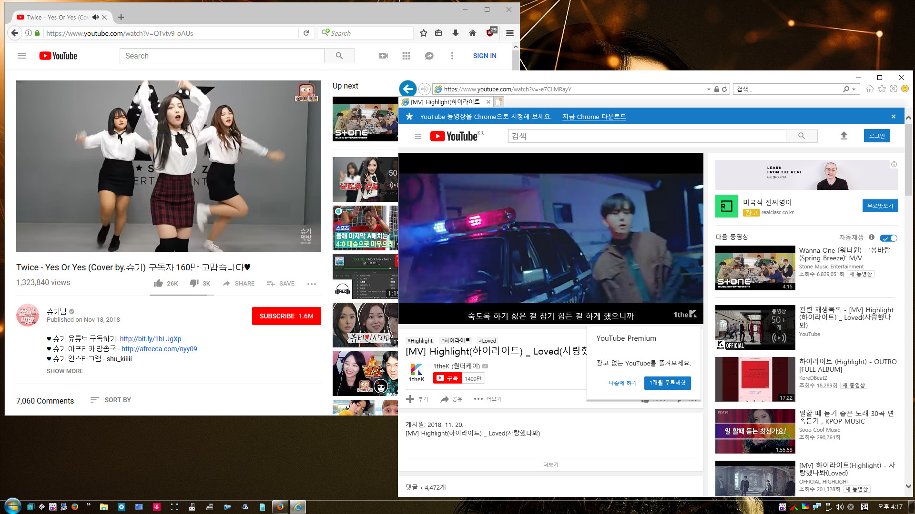Click 무료맛보기 ad button
The width and height of the screenshot is (915, 514).
pos(880,206)
